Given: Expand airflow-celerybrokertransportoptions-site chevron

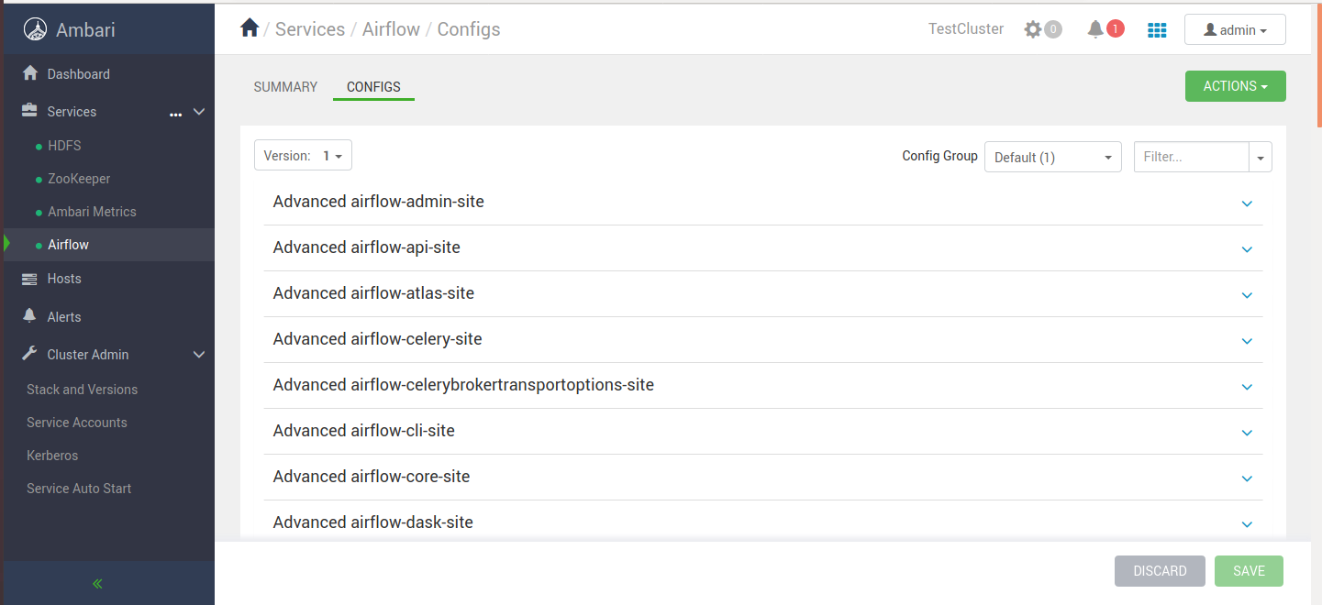Looking at the screenshot, I should click(x=1247, y=387).
